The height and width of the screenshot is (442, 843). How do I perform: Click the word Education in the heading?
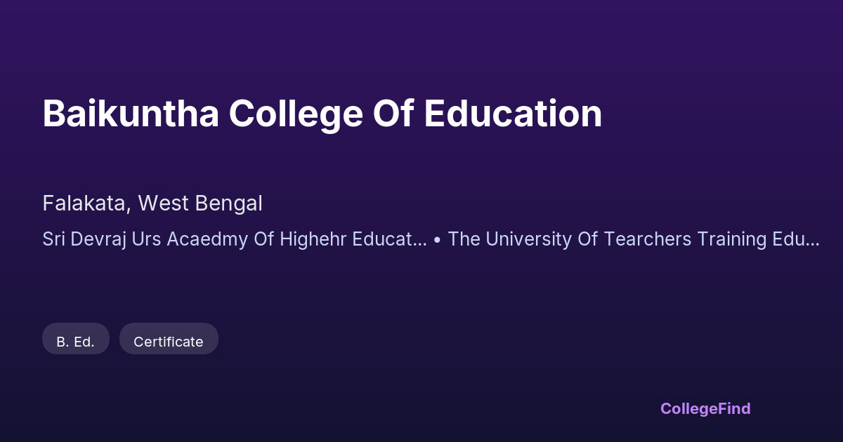tap(512, 114)
